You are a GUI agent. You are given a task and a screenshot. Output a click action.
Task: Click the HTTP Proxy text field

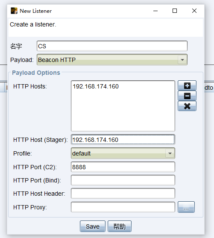pos(123,207)
